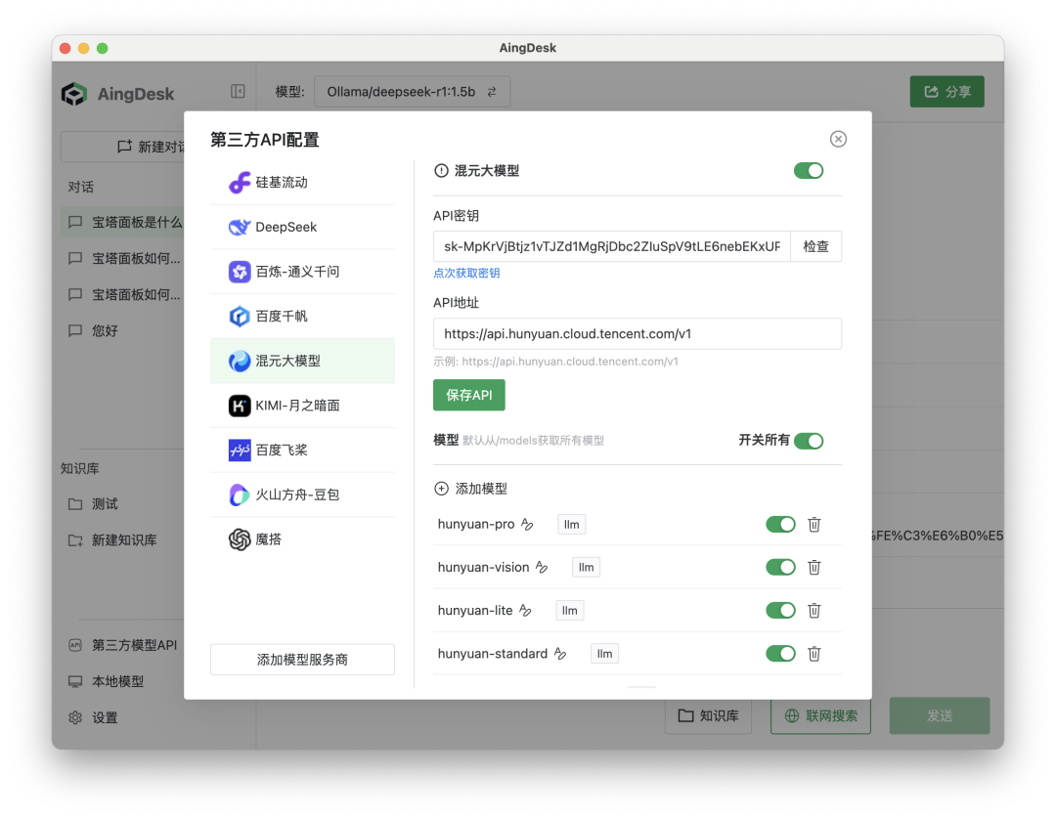Click the edit icon beside hunyuan-pro
The image size is (1056, 818).
point(528,525)
